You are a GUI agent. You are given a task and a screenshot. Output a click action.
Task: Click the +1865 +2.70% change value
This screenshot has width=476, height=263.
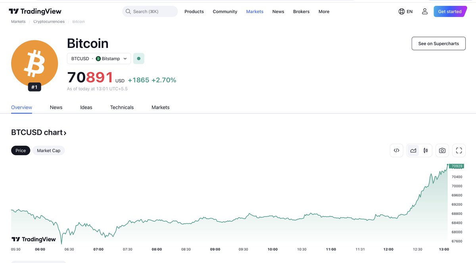152,80
